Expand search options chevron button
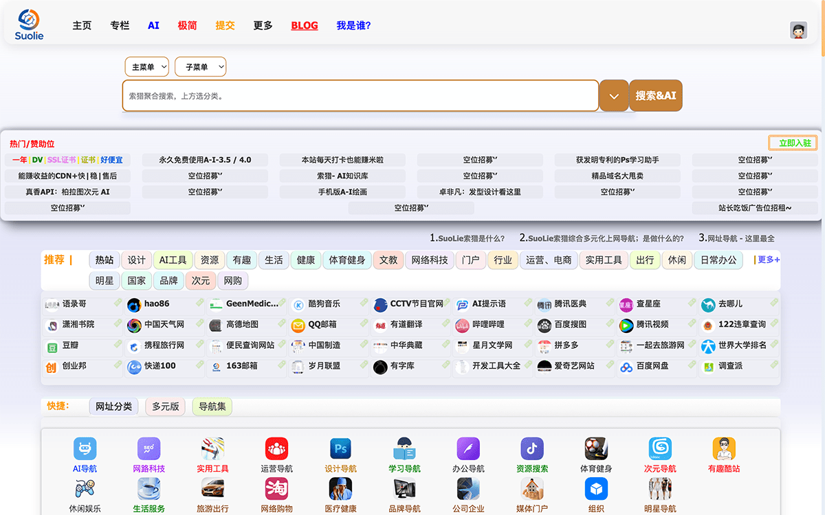Screen dimensions: 825x515 (x=614, y=95)
